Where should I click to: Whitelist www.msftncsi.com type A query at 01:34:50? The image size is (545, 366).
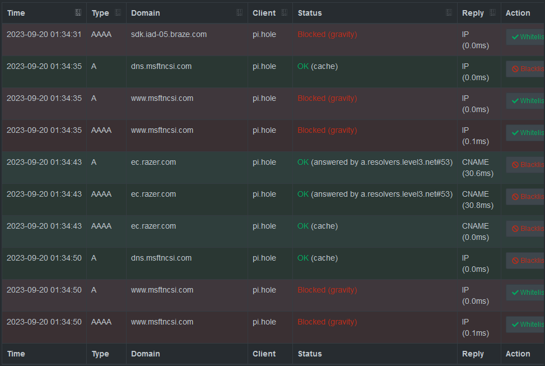(x=525, y=293)
